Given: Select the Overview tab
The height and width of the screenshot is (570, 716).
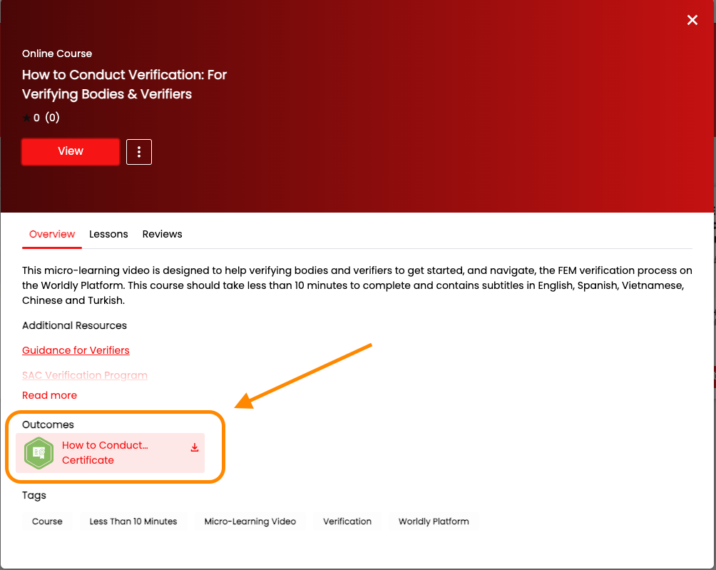Looking at the screenshot, I should point(52,234).
